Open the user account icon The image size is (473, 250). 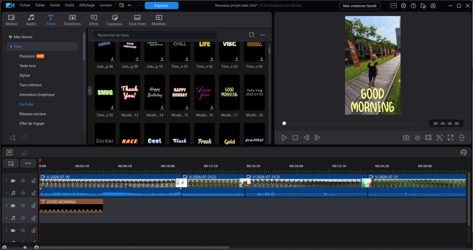(433, 6)
